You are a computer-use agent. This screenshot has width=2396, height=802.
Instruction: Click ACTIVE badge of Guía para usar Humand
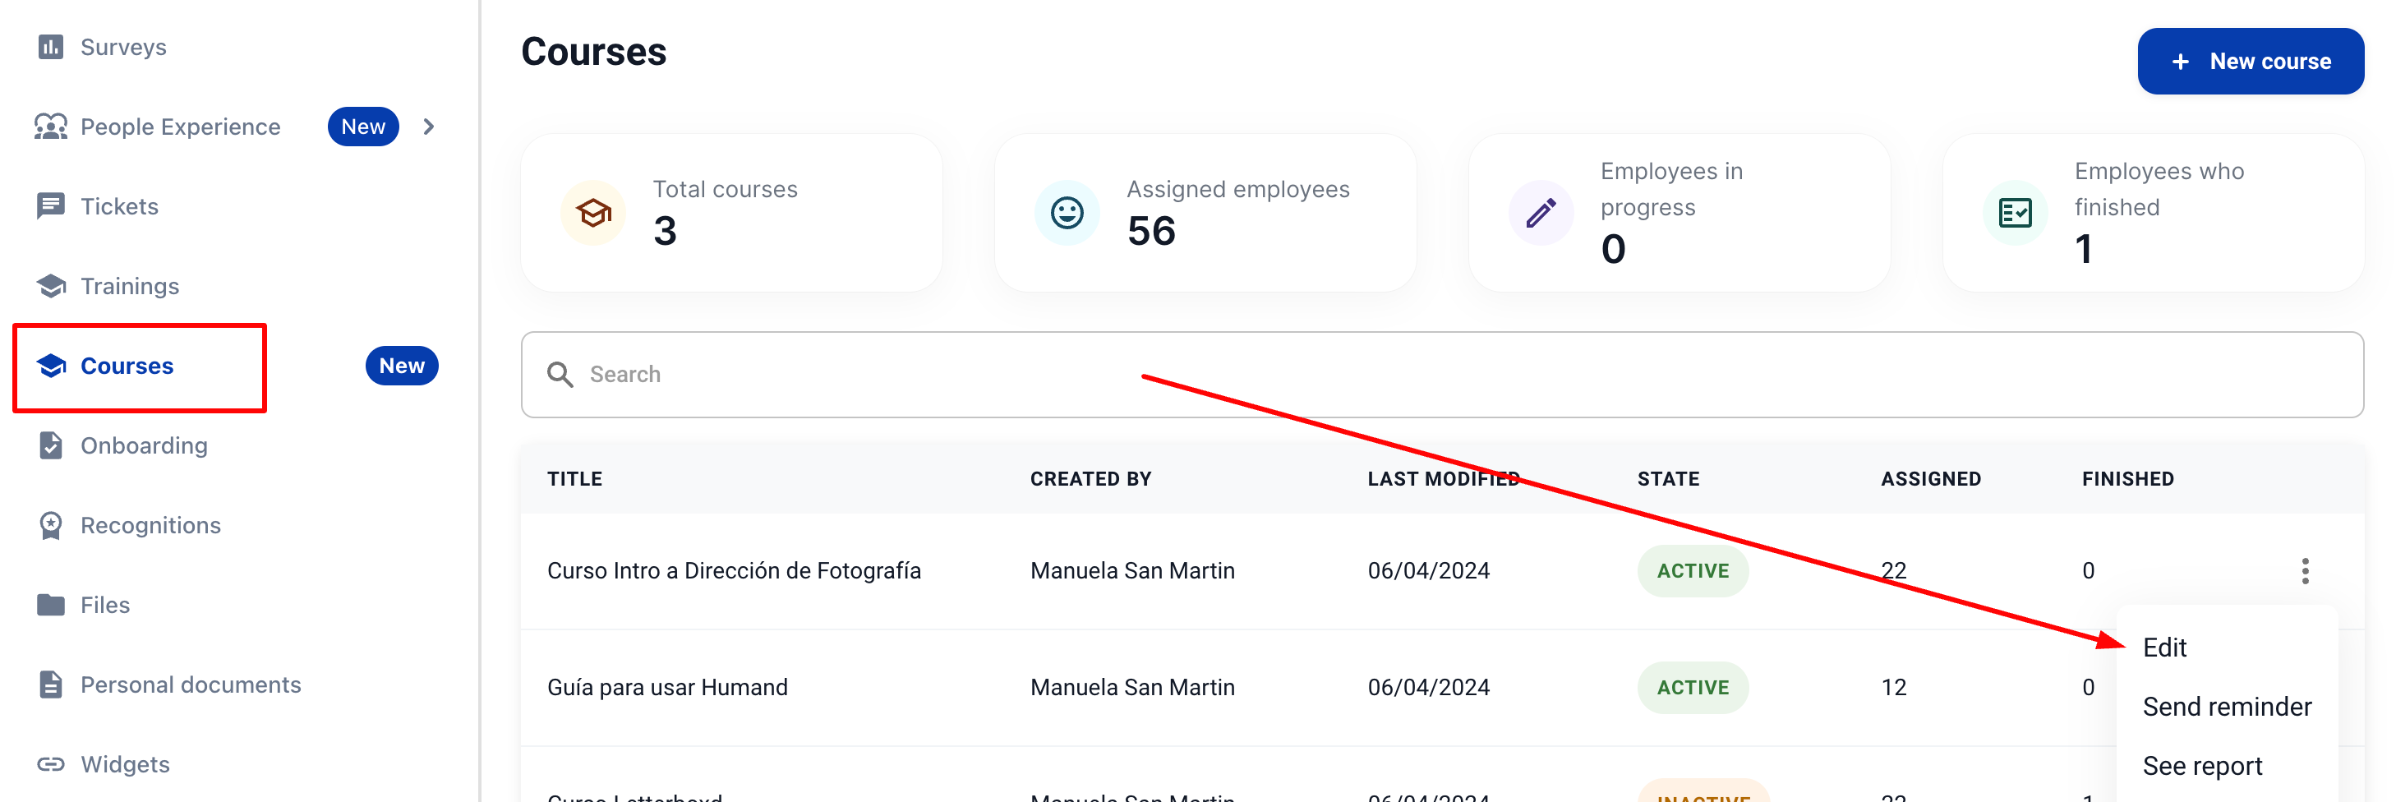[1692, 688]
